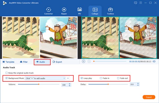Mute the preview volume speaker
Screen dimensions: 159x103
pyautogui.click(x=154, y=62)
